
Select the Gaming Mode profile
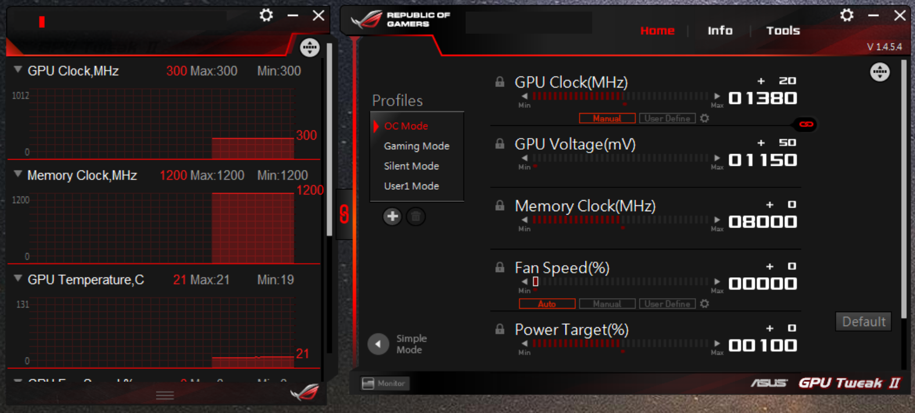click(417, 146)
